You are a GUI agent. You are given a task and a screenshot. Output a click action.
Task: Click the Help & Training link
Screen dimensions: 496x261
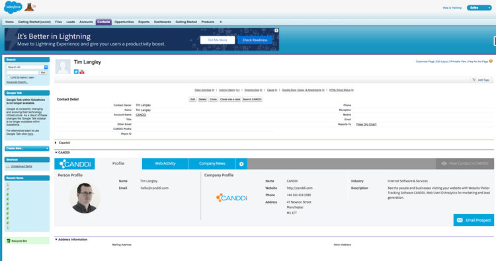(452, 7)
